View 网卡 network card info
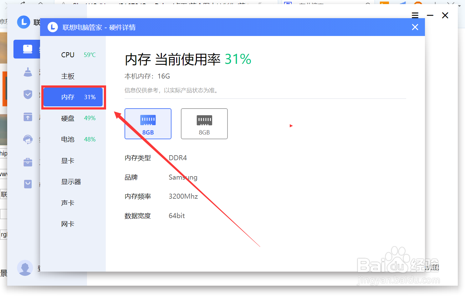The image size is (465, 296). point(68,224)
